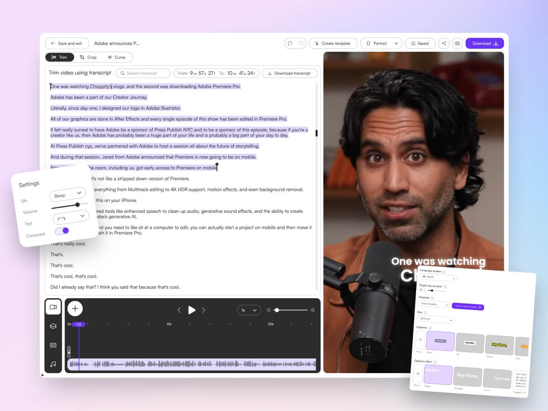
Task: Click the Download transcript button
Action: [x=290, y=73]
